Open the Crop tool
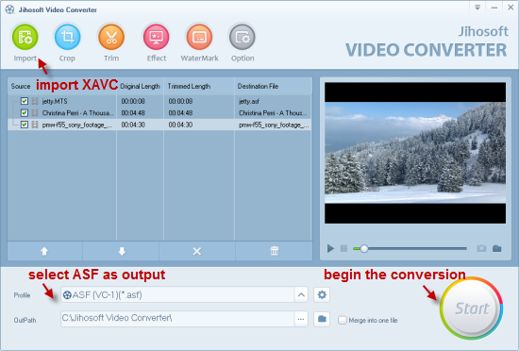 tap(67, 37)
